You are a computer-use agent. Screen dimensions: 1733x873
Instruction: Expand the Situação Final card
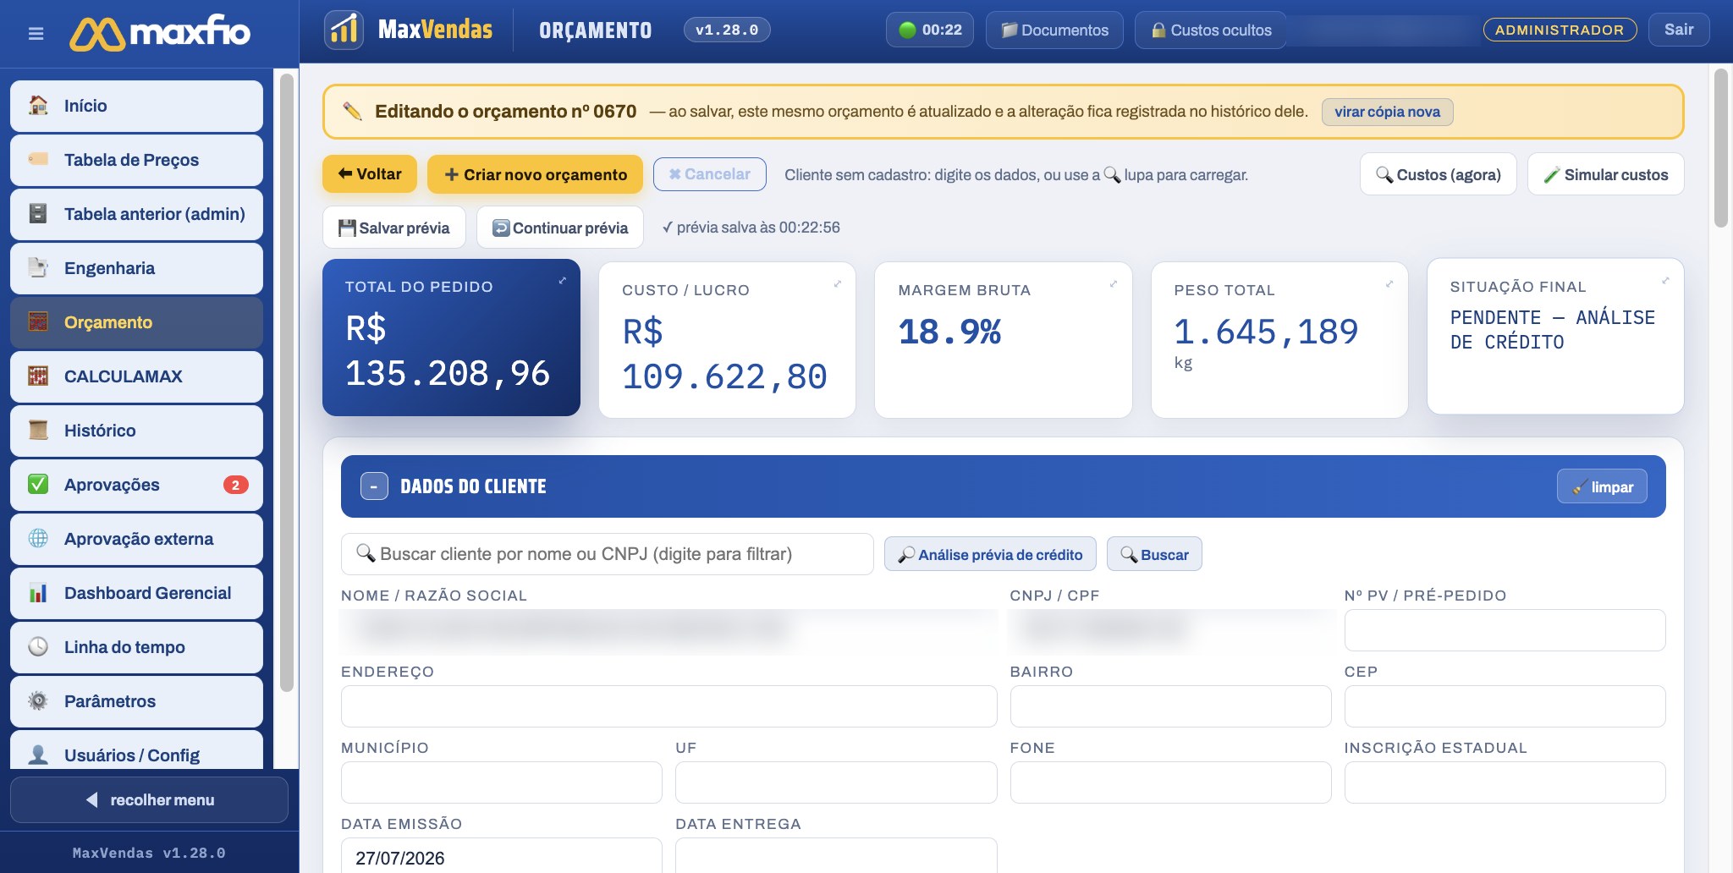(1665, 281)
